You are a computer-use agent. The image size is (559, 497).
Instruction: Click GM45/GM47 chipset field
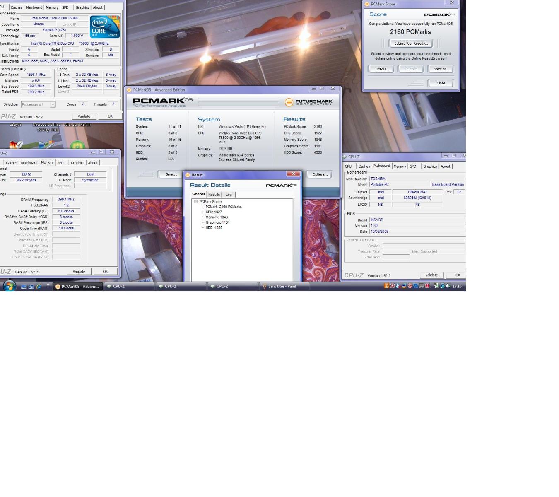pos(417,192)
